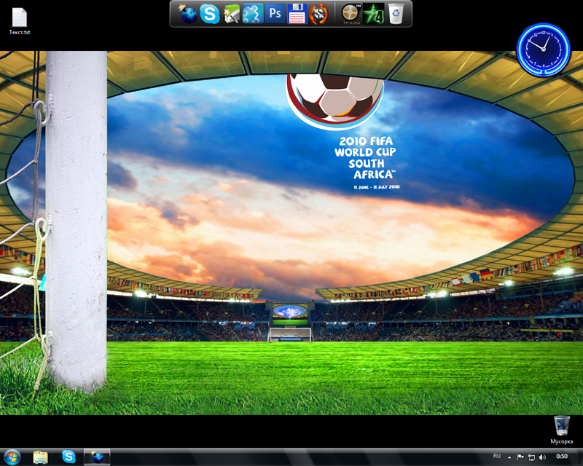Open the blue puzzle piece dock app
The width and height of the screenshot is (583, 466).
[x=253, y=13]
